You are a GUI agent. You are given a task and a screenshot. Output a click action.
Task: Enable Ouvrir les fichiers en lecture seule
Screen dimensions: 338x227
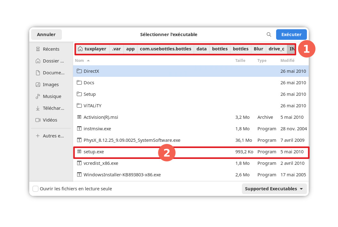click(x=36, y=189)
